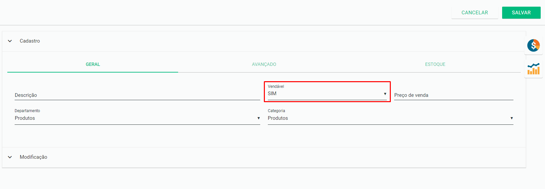Switch to the GERAL tab

point(93,64)
